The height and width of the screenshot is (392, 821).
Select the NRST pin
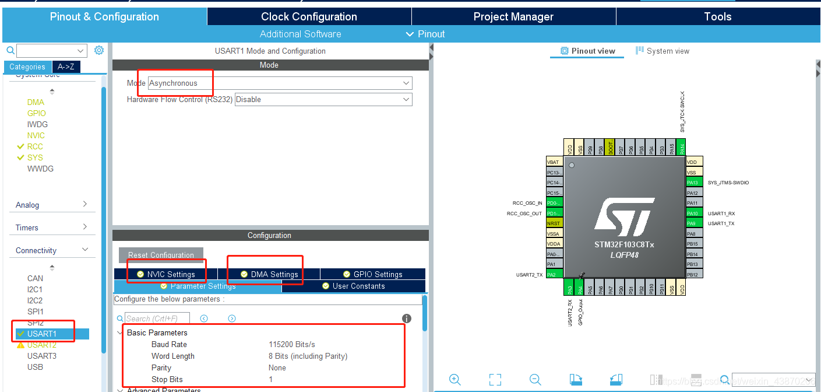click(x=554, y=223)
